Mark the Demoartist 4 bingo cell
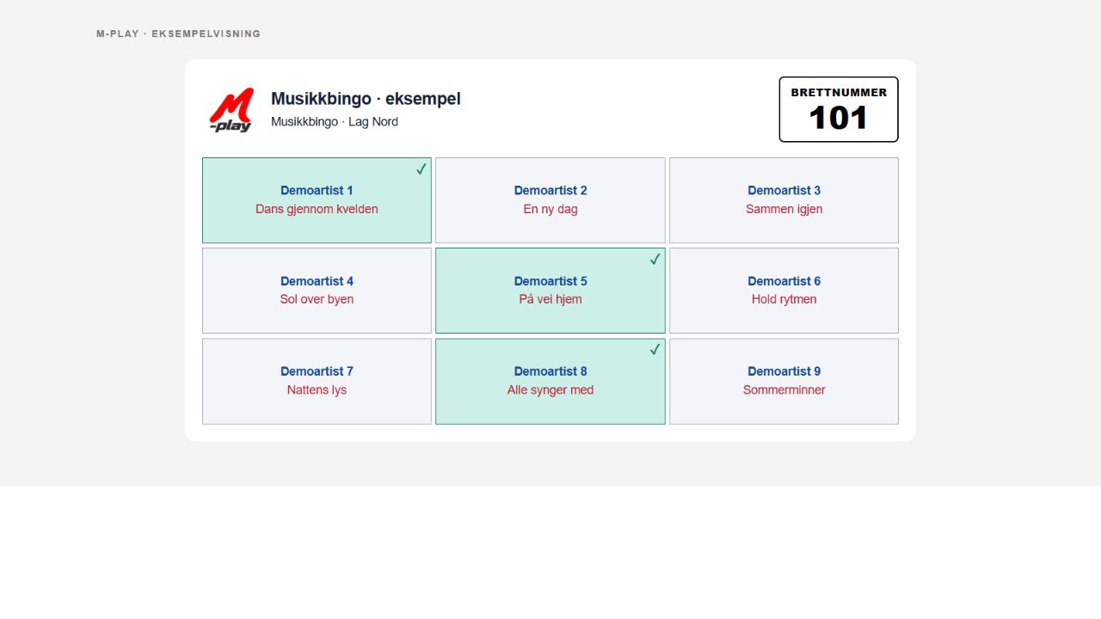Image resolution: width=1101 pixels, height=619 pixels. (317, 291)
